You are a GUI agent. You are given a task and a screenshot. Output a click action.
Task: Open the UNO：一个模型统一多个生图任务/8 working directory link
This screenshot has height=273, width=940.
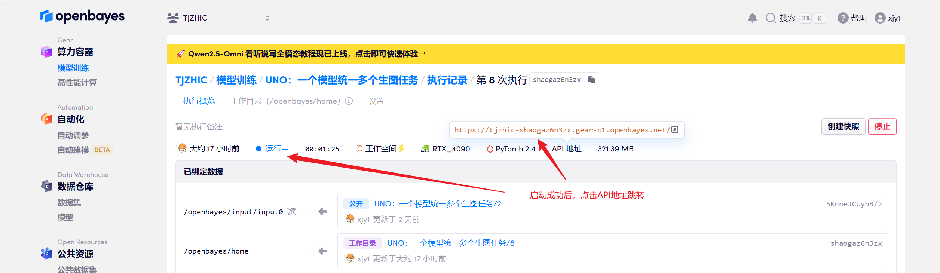pyautogui.click(x=451, y=243)
